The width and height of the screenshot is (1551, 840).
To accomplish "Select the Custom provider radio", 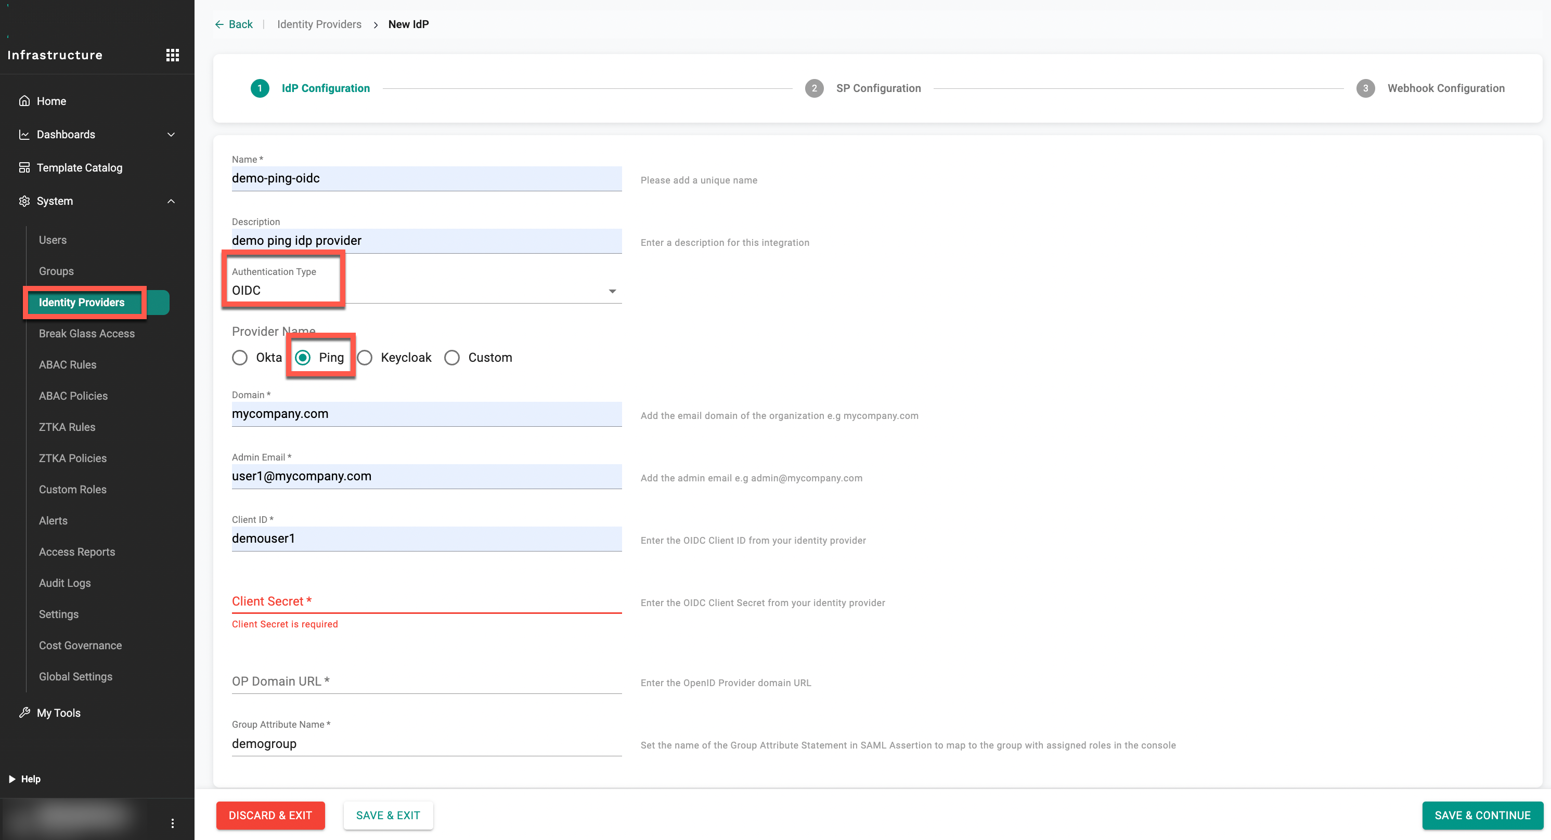I will pyautogui.click(x=451, y=358).
